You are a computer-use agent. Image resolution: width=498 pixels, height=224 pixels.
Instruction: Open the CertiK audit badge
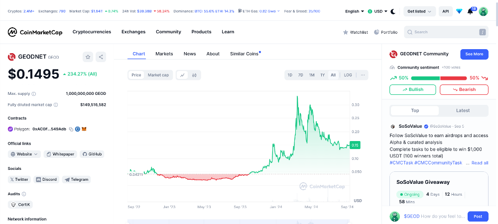click(20, 205)
